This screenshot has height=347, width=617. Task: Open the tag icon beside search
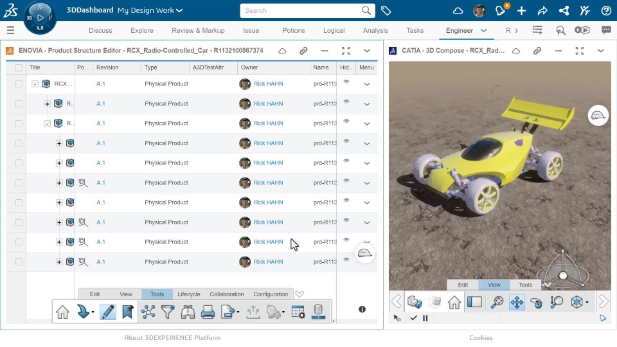(x=386, y=11)
